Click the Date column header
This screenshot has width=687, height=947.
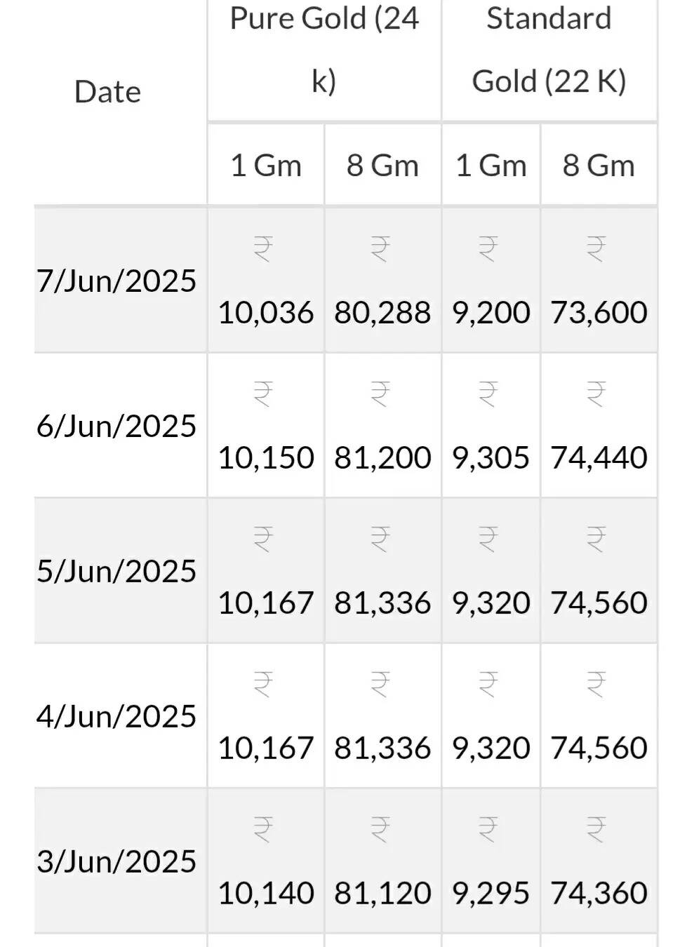[107, 92]
